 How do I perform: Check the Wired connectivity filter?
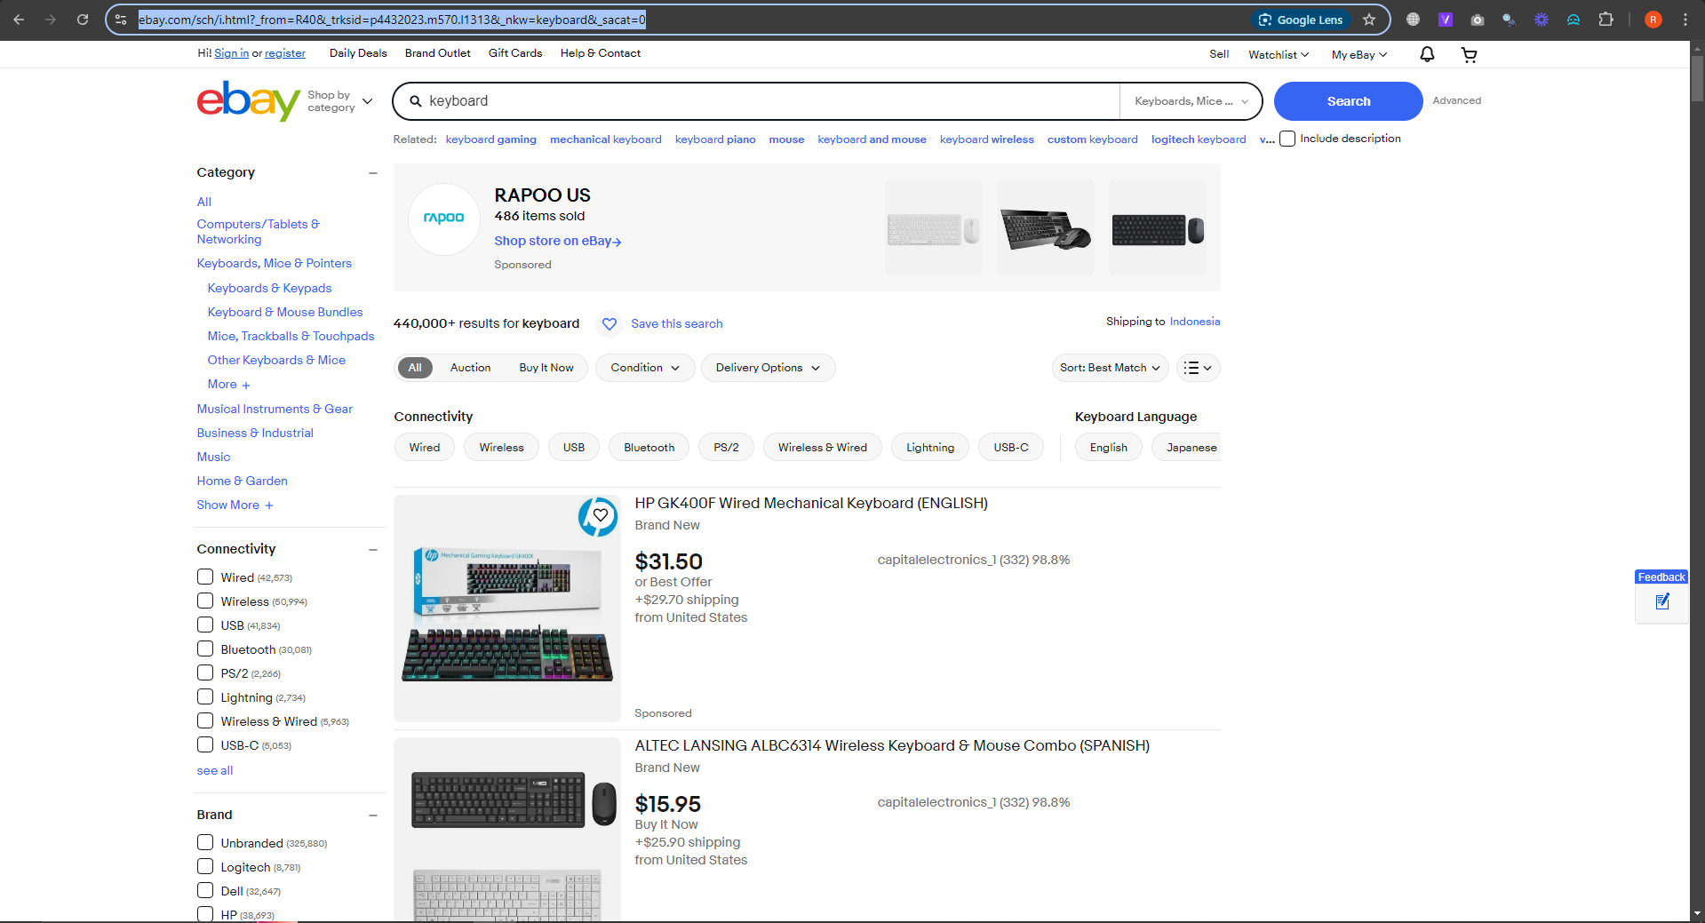pos(205,577)
